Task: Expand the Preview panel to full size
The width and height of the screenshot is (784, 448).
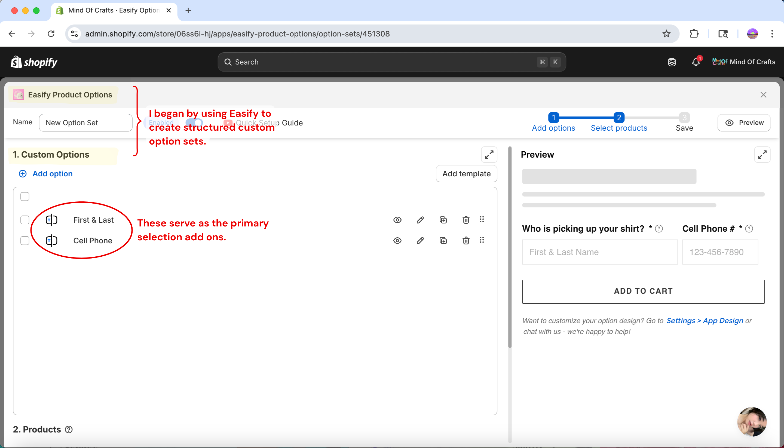Action: [762, 155]
